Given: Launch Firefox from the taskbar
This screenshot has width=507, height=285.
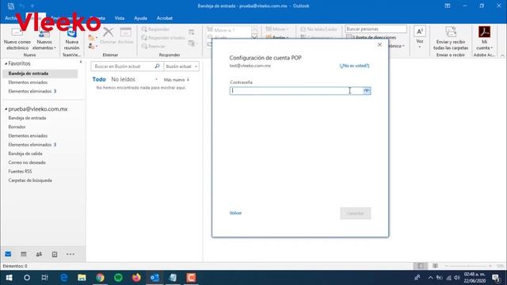Looking at the screenshot, I should click(136, 278).
